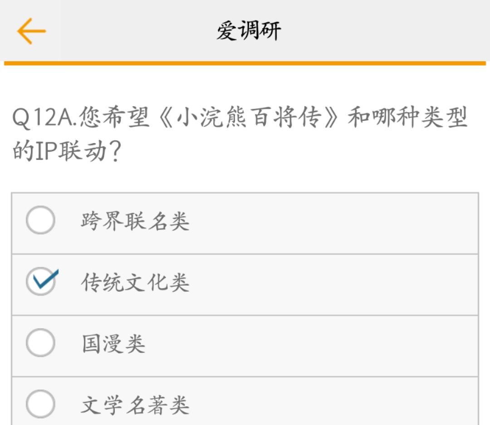Tap the header bar right of 爱调研

386,31
